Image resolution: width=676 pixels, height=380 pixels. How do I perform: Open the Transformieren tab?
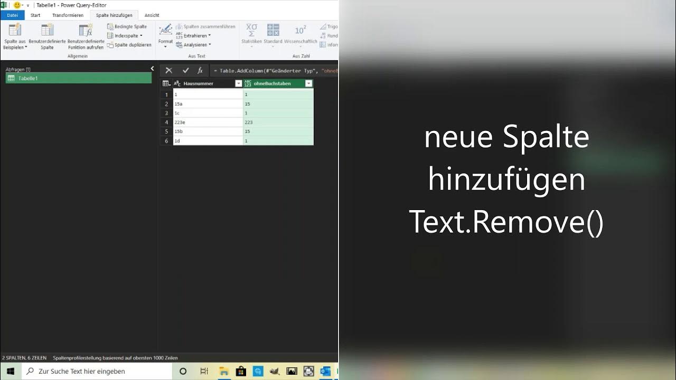pyautogui.click(x=68, y=15)
